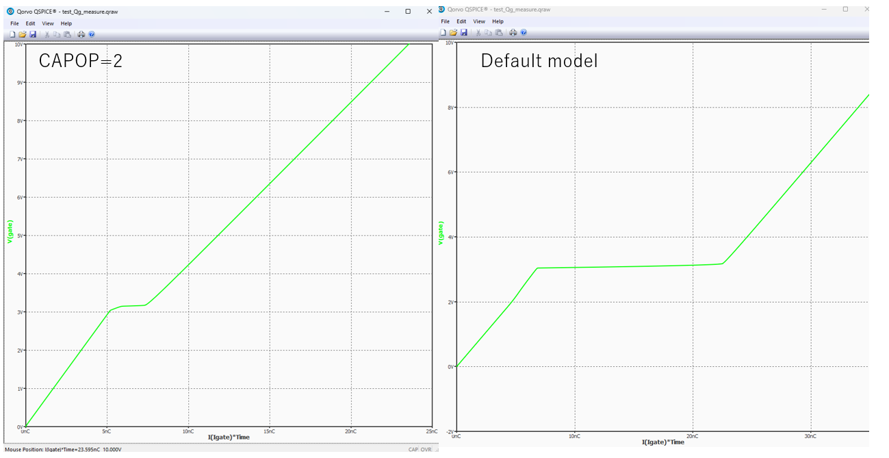The image size is (889, 458).
Task: Click Open folder icon in right Default model window
Action: (x=454, y=32)
